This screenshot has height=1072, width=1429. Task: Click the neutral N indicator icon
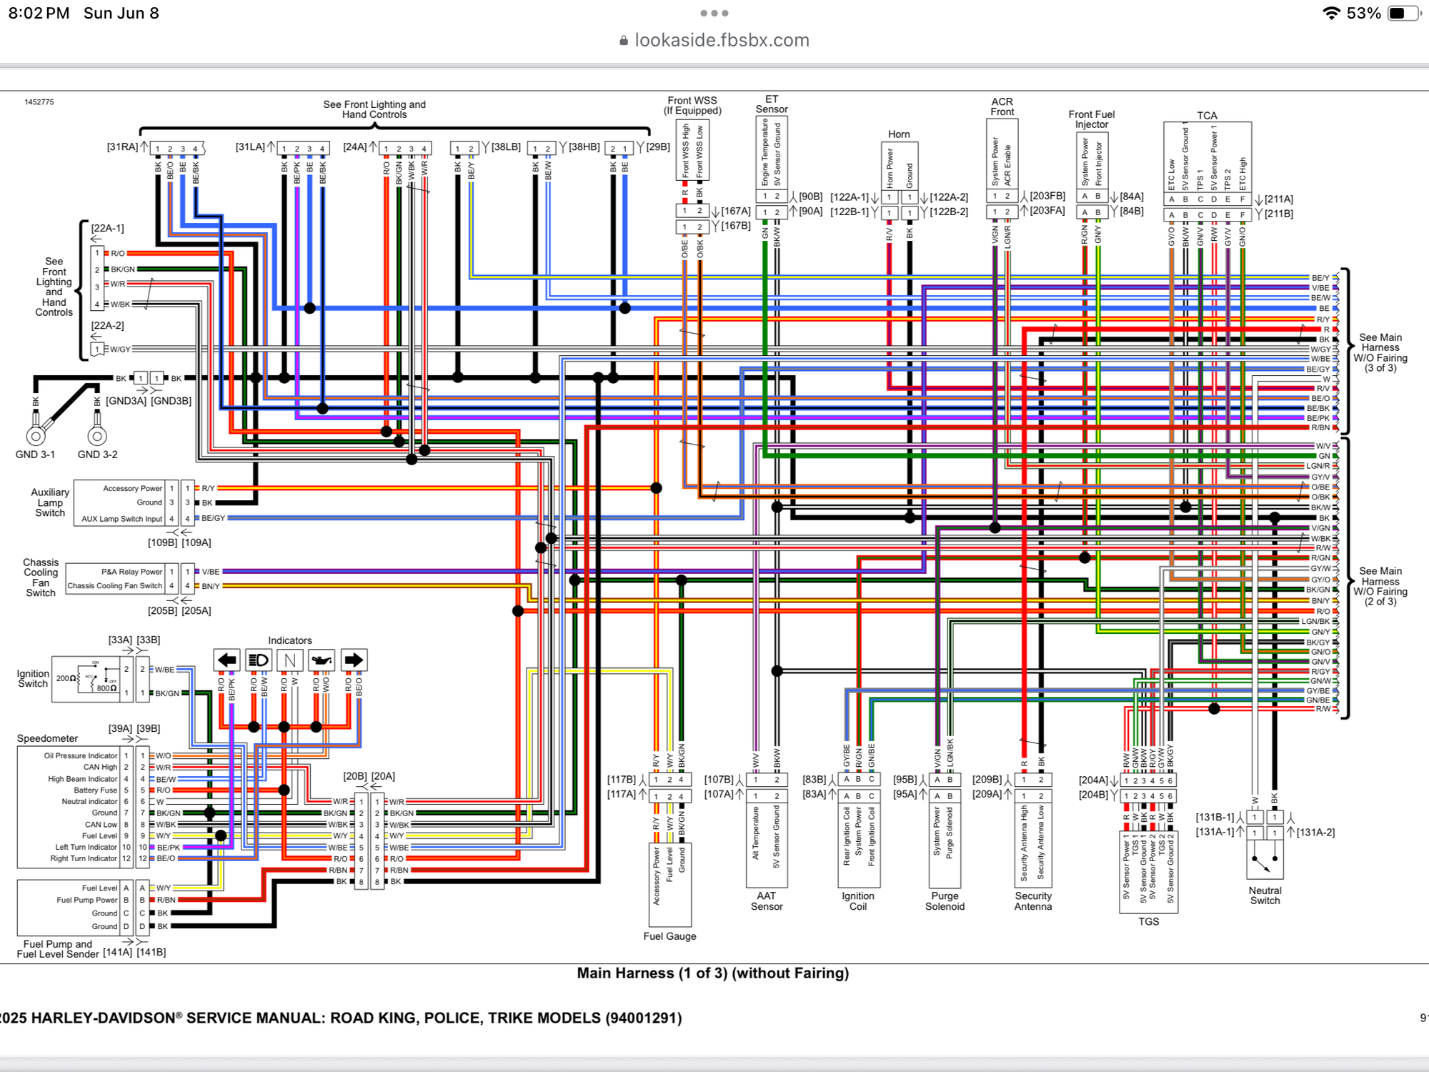tap(289, 660)
